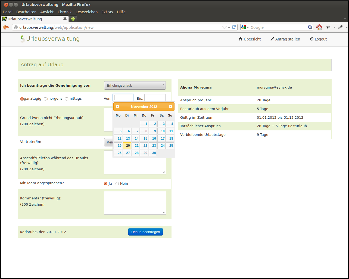349x279 pixels.
Task: Click the eyedropper toolbar icon
Action: click(x=340, y=27)
